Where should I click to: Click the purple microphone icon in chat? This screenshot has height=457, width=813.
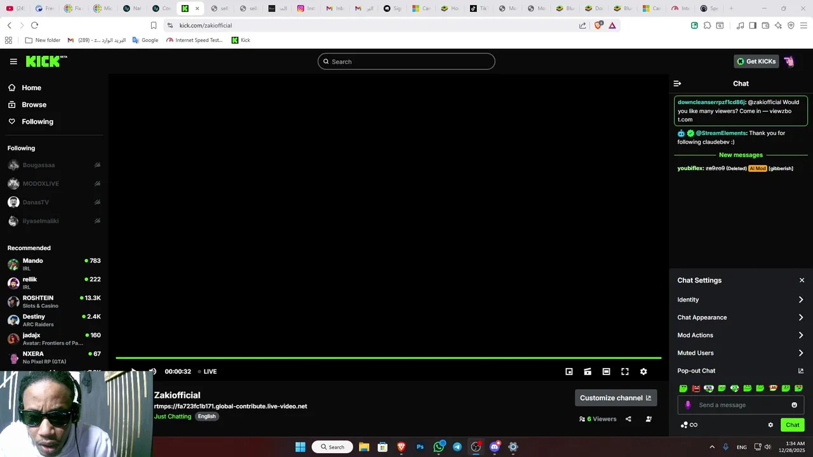[688, 405]
